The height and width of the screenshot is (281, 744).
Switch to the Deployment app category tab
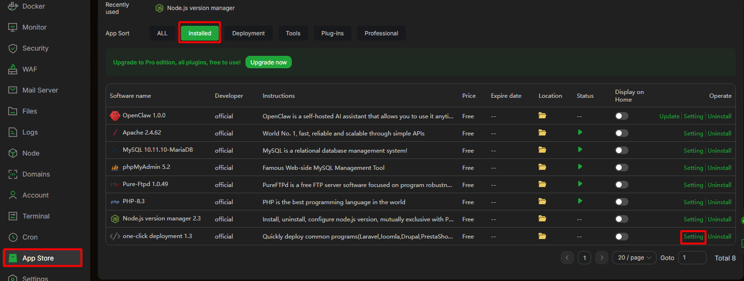248,33
